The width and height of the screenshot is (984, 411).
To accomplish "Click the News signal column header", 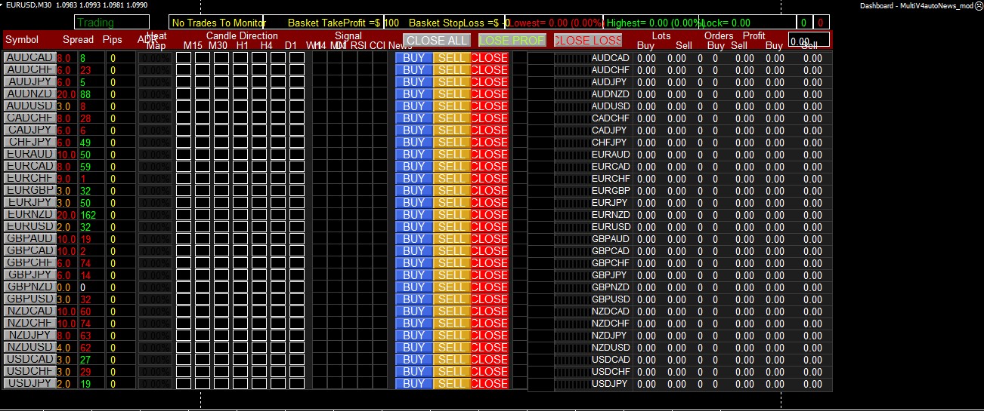I will click(x=401, y=45).
